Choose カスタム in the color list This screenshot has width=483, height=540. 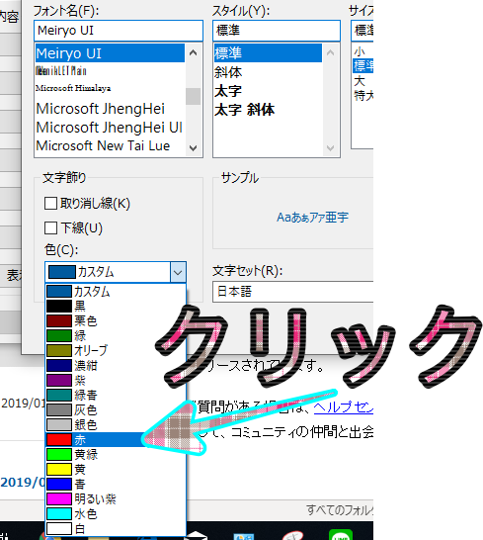116,292
